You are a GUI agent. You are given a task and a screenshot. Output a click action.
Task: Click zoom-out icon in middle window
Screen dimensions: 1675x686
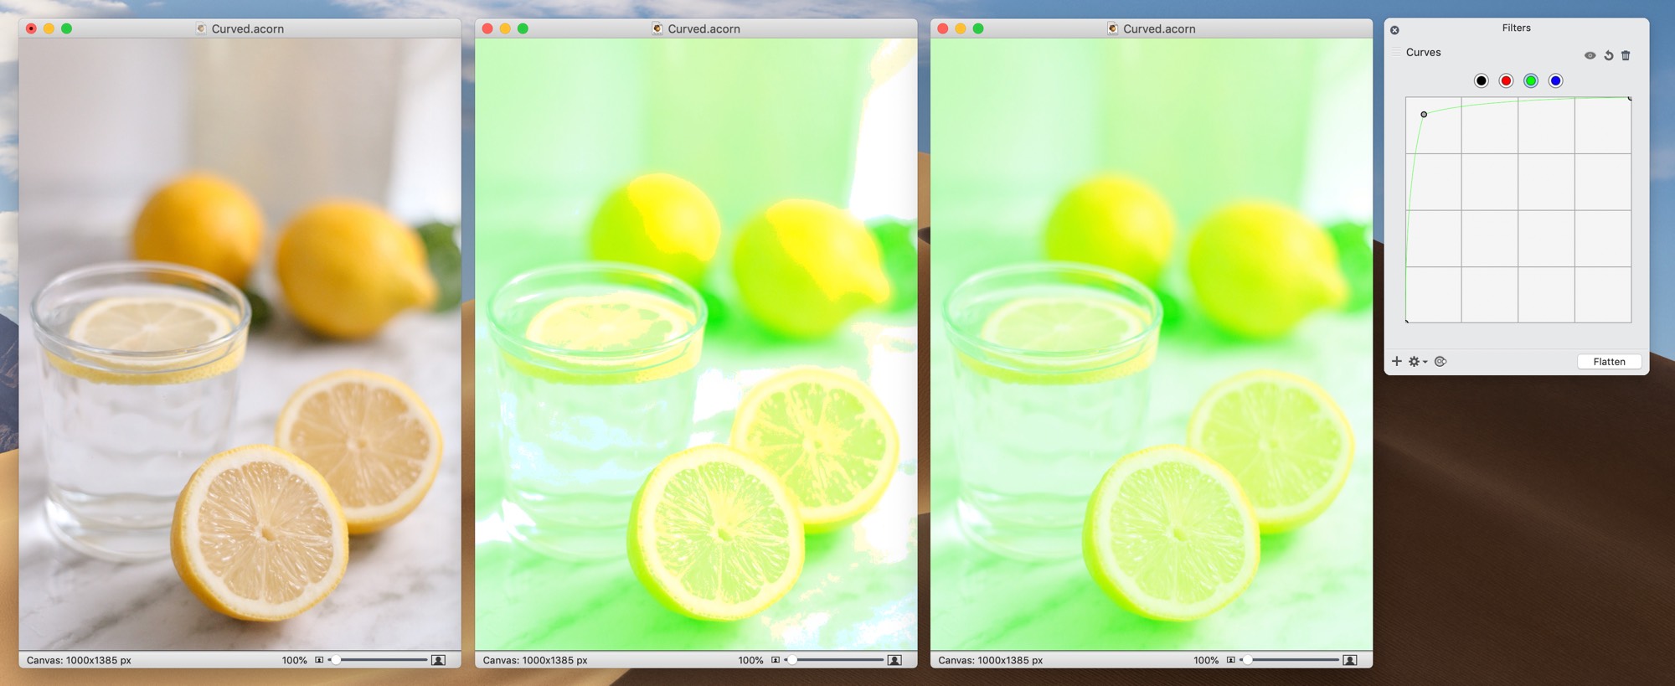[776, 660]
